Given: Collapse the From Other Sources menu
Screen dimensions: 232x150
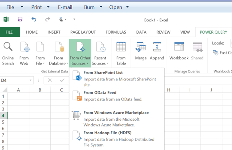Looking at the screenshot, I should 80,53.
